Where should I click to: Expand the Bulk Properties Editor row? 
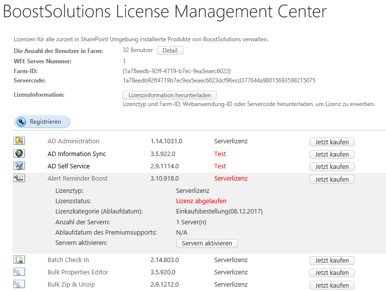click(x=78, y=272)
